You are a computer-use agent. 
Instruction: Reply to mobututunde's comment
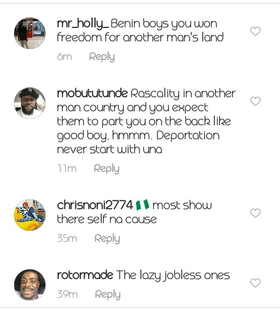107,168
